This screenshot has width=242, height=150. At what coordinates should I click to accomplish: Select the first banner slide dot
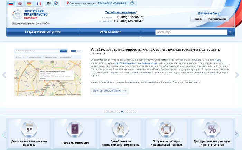click(x=106, y=111)
